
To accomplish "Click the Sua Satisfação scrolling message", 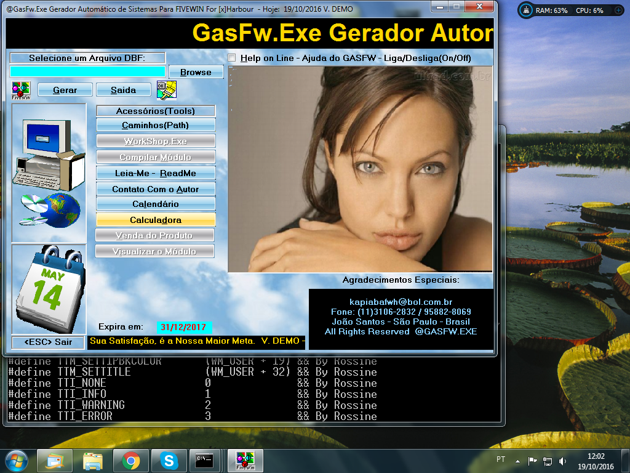I will [196, 341].
